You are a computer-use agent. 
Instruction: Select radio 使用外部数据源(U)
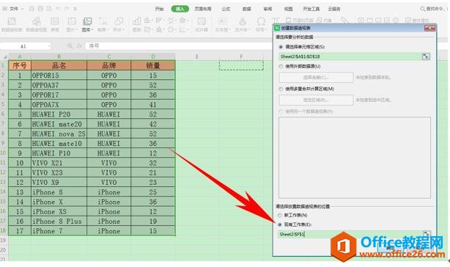(x=281, y=66)
